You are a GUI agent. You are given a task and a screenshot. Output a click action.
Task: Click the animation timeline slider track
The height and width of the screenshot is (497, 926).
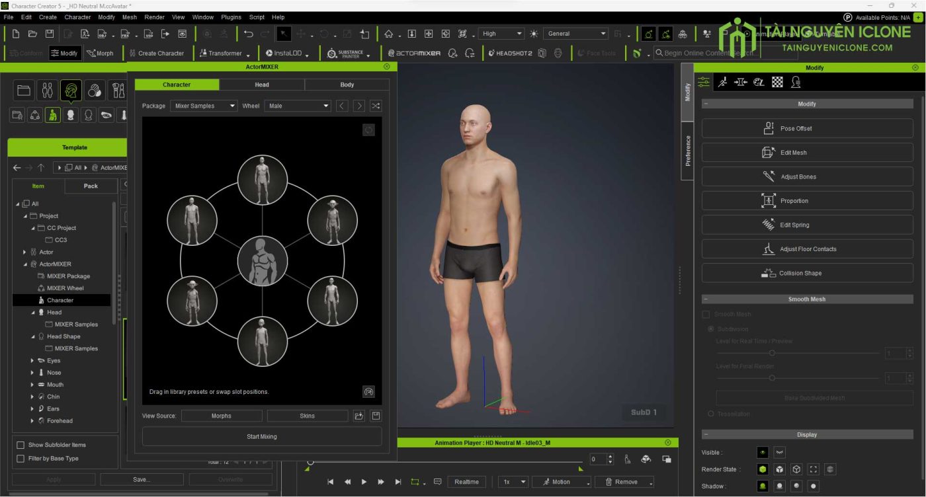point(446,462)
